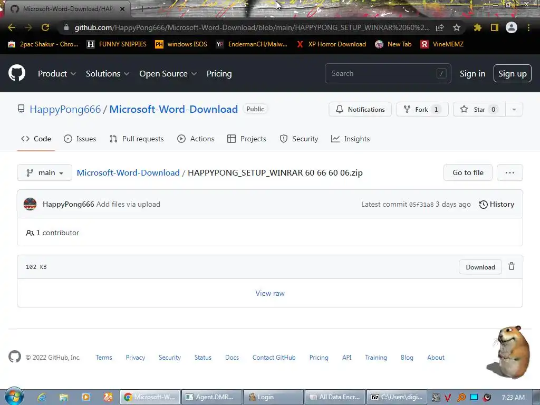
Task: Bookmark this page using the star icon
Action: point(457,27)
